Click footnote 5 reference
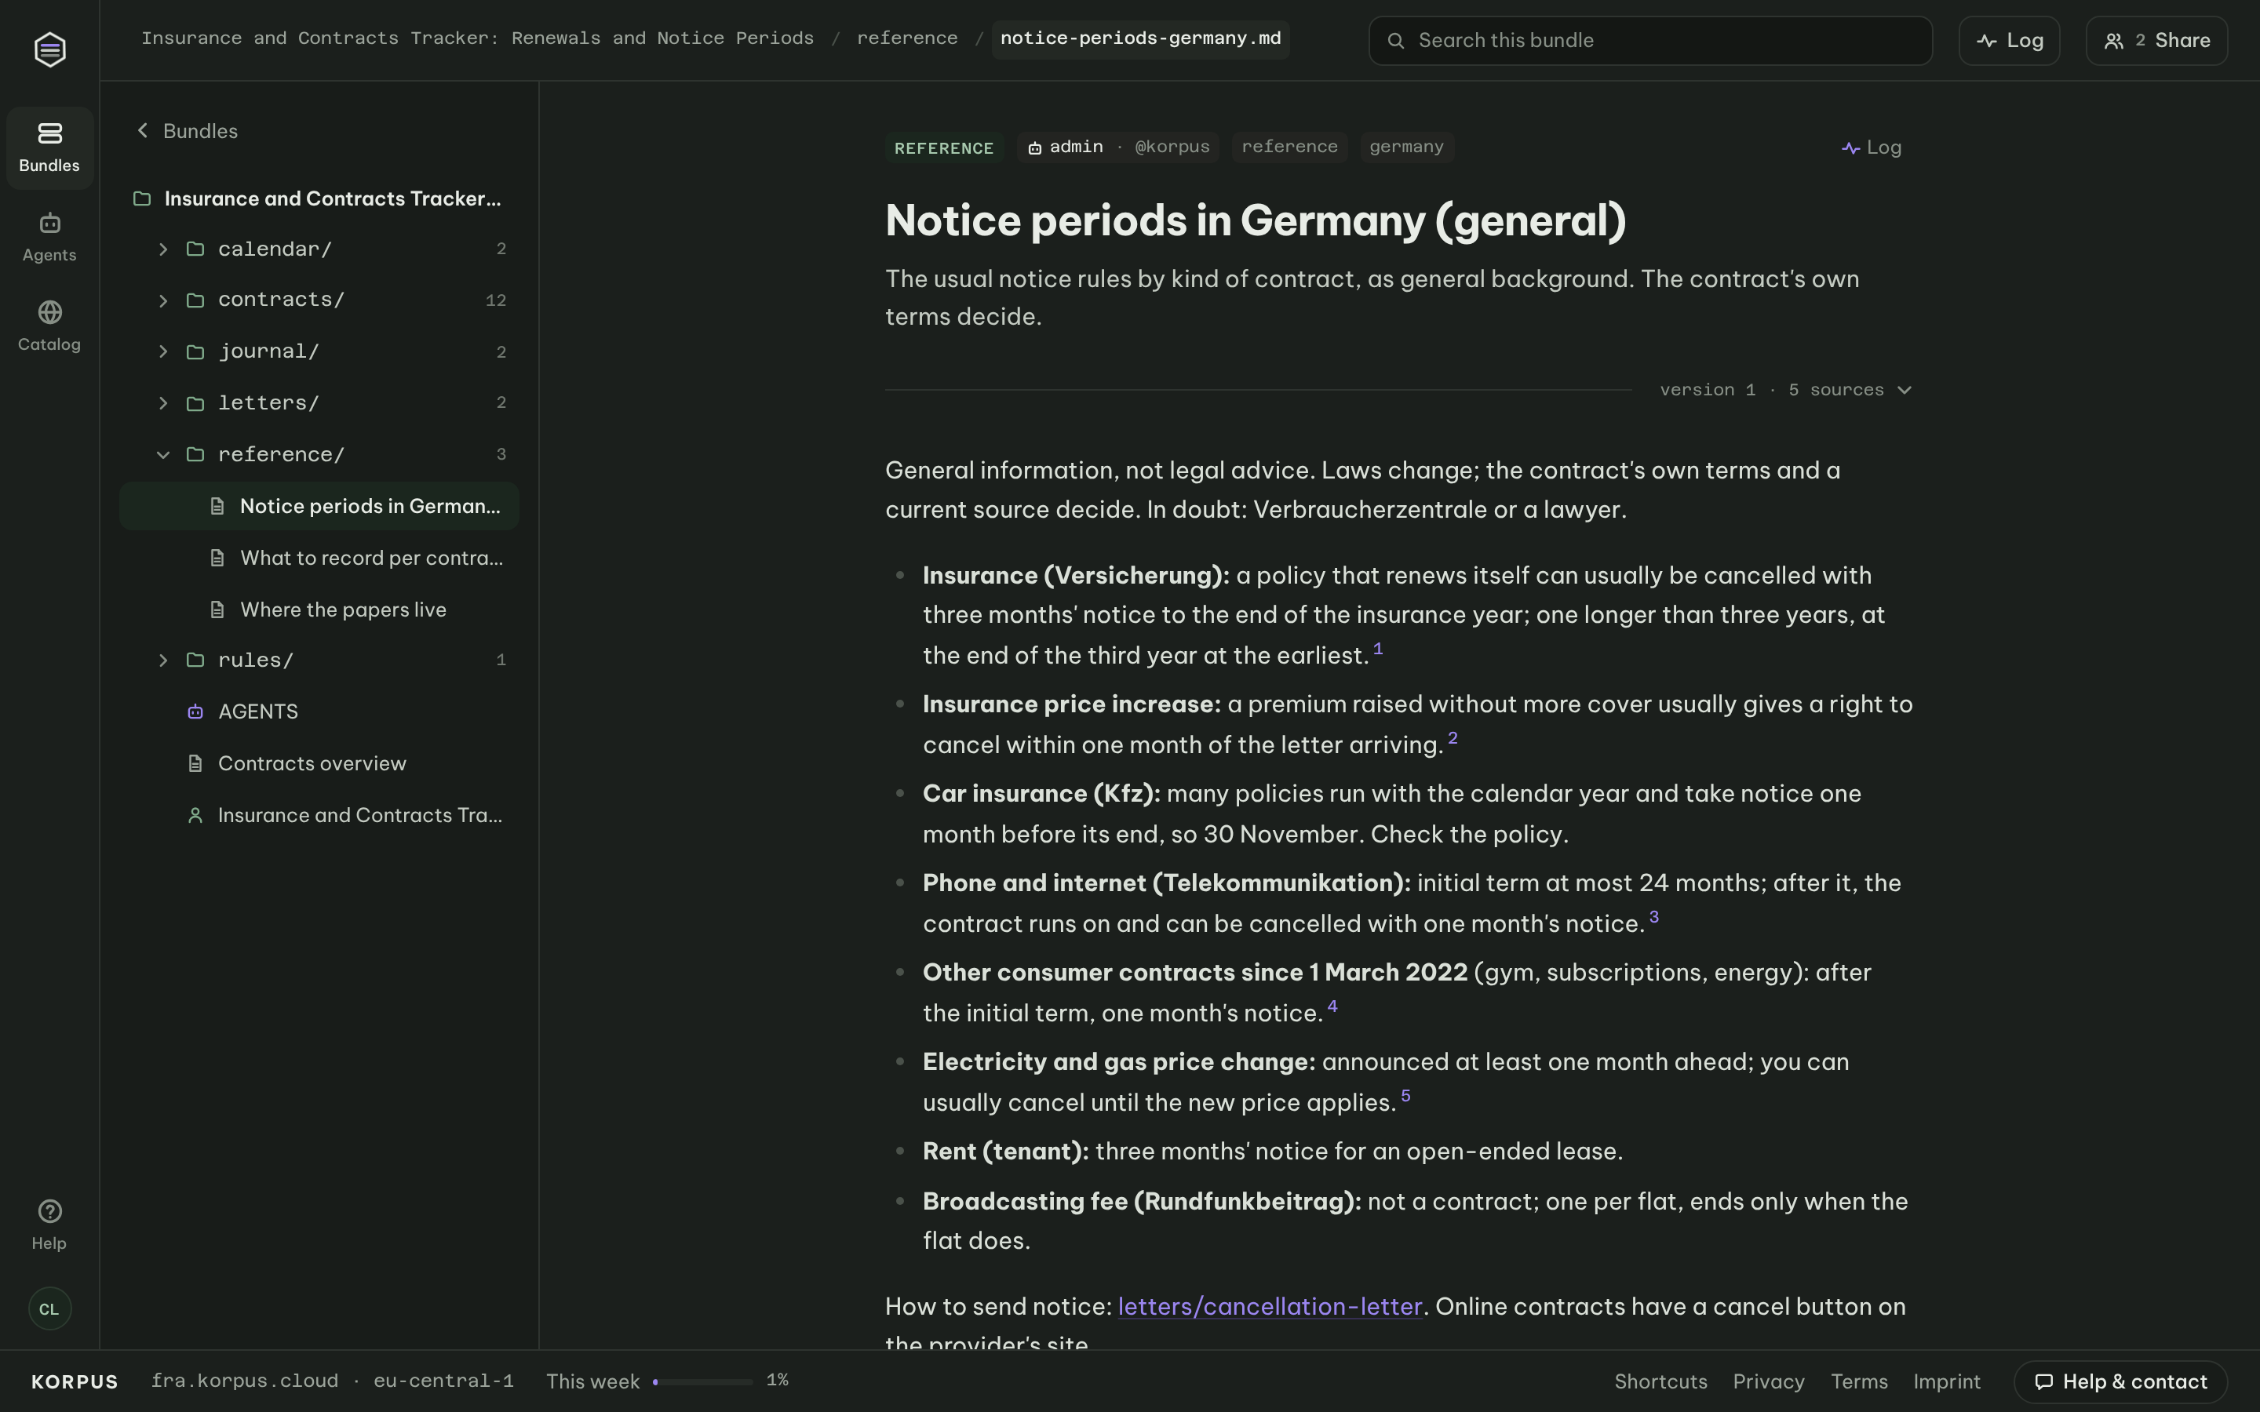Screen dimensions: 2260x1412 1405,1095
